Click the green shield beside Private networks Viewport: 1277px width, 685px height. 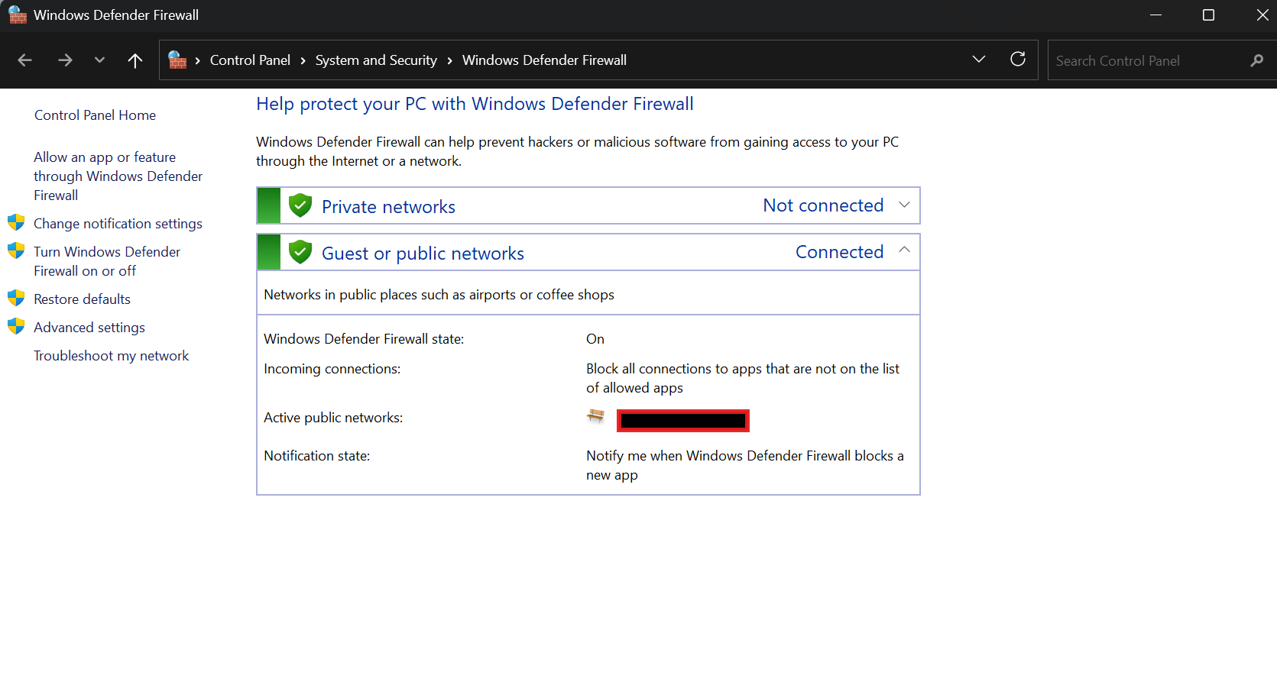(x=300, y=205)
